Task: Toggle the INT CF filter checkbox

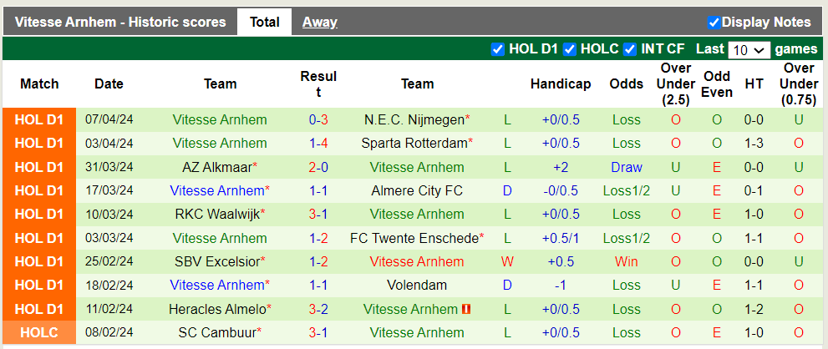Action: (x=631, y=49)
